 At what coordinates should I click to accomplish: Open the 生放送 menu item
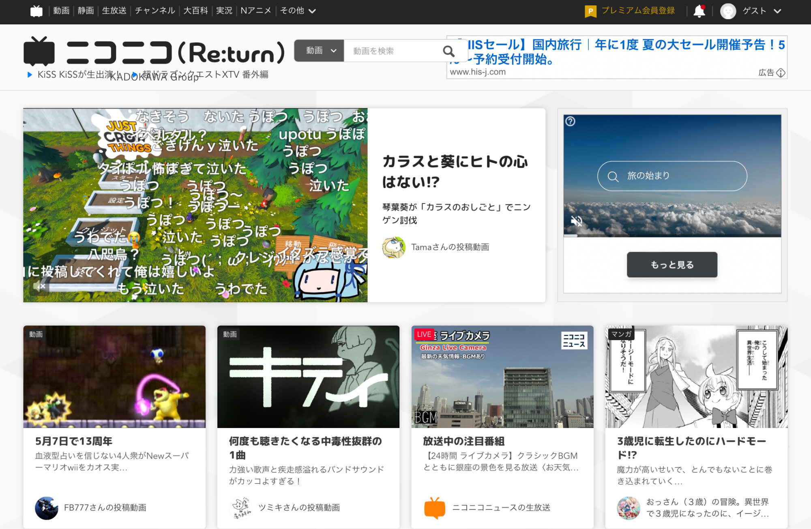114,11
